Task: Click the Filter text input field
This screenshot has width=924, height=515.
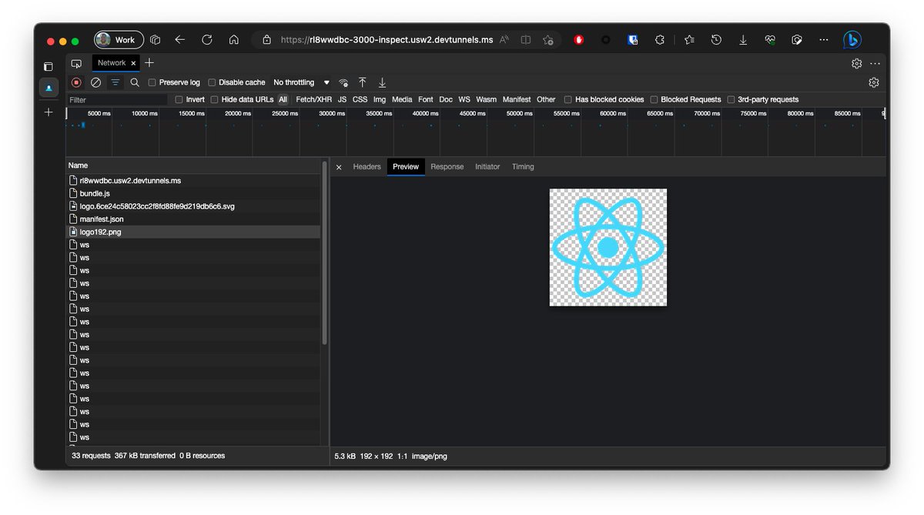Action: pyautogui.click(x=117, y=100)
